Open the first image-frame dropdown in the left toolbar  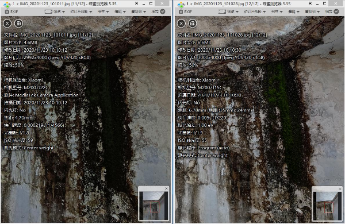coord(55,11)
